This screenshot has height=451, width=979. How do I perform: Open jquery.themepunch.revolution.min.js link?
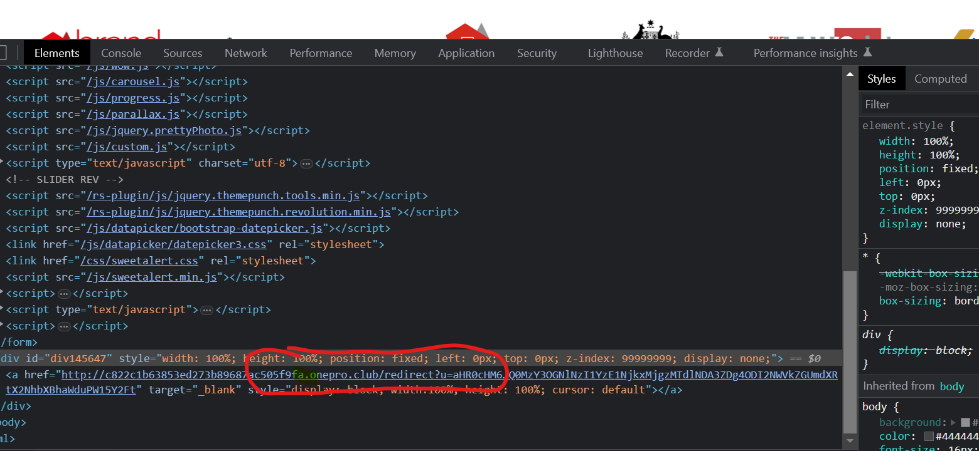click(238, 212)
